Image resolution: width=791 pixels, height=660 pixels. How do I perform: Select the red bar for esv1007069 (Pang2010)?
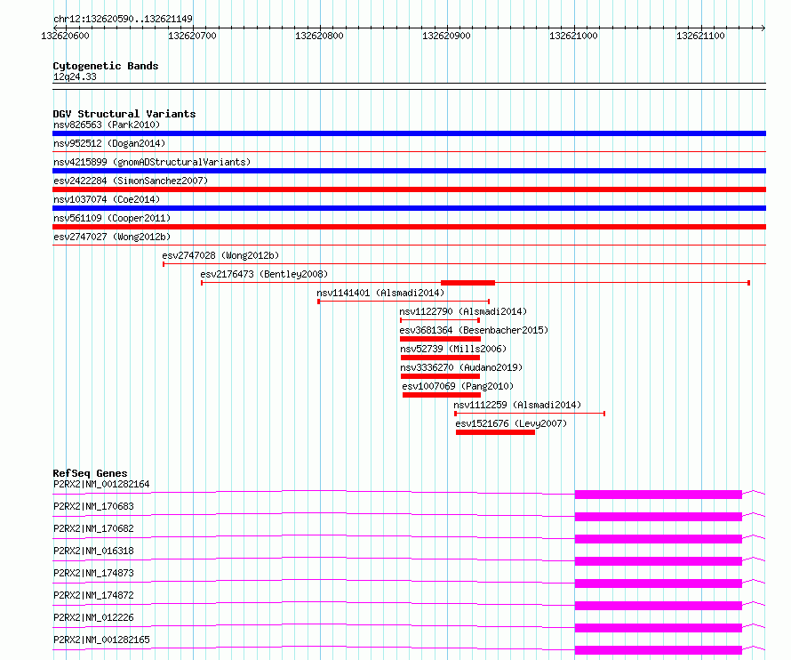pyautogui.click(x=442, y=395)
